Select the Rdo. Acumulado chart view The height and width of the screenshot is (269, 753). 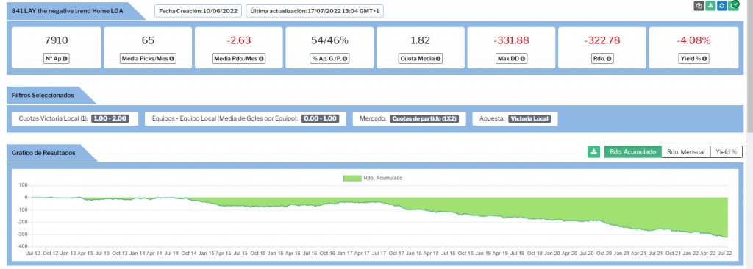[x=632, y=152]
